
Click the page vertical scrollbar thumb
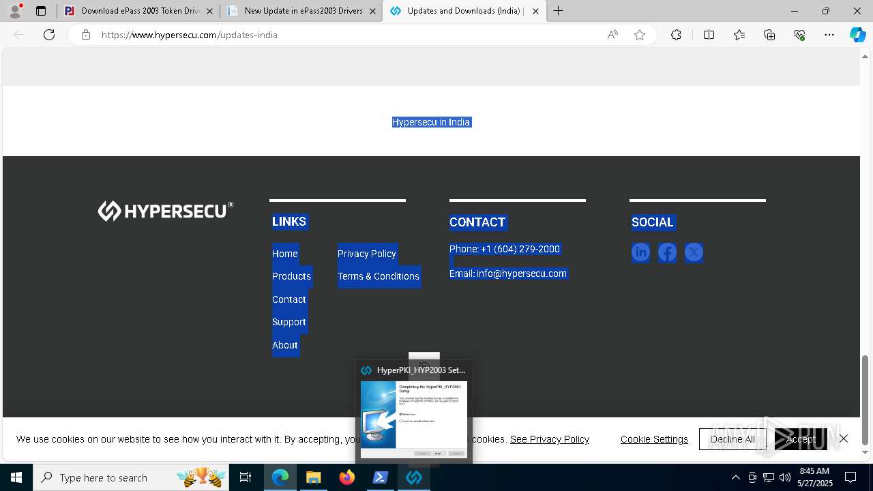866,400
